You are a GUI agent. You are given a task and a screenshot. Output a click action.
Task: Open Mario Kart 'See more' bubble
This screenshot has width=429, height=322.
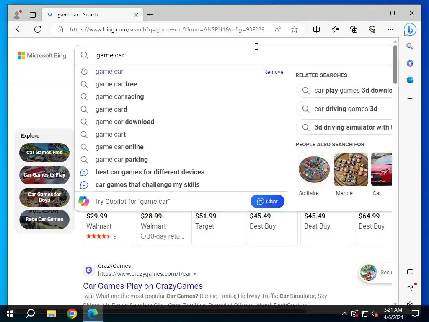[x=375, y=273]
